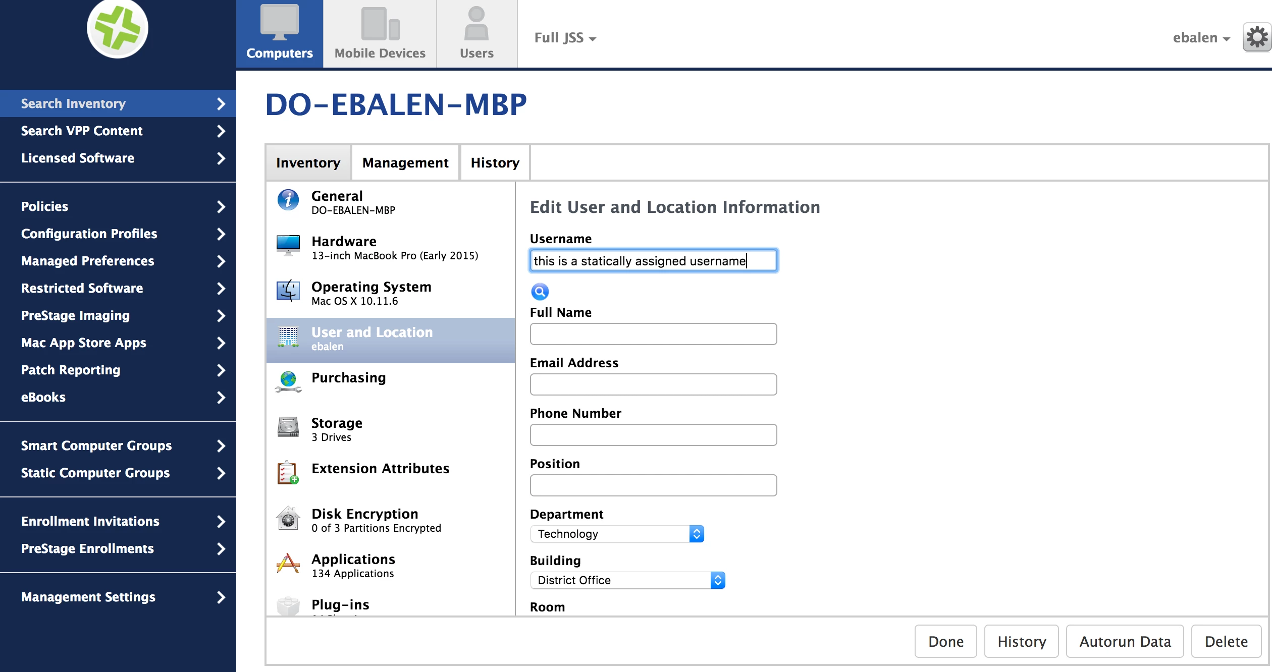Open Enrollment Invitations sidebar item
1272x672 pixels.
point(118,521)
